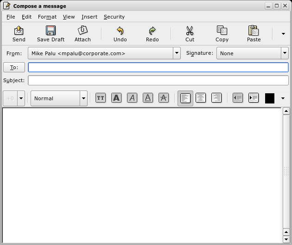Open the From account dropdown
The image size is (292, 245).
click(177, 53)
